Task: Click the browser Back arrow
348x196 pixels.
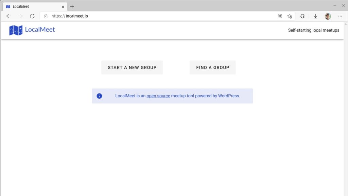Action: (x=8, y=16)
